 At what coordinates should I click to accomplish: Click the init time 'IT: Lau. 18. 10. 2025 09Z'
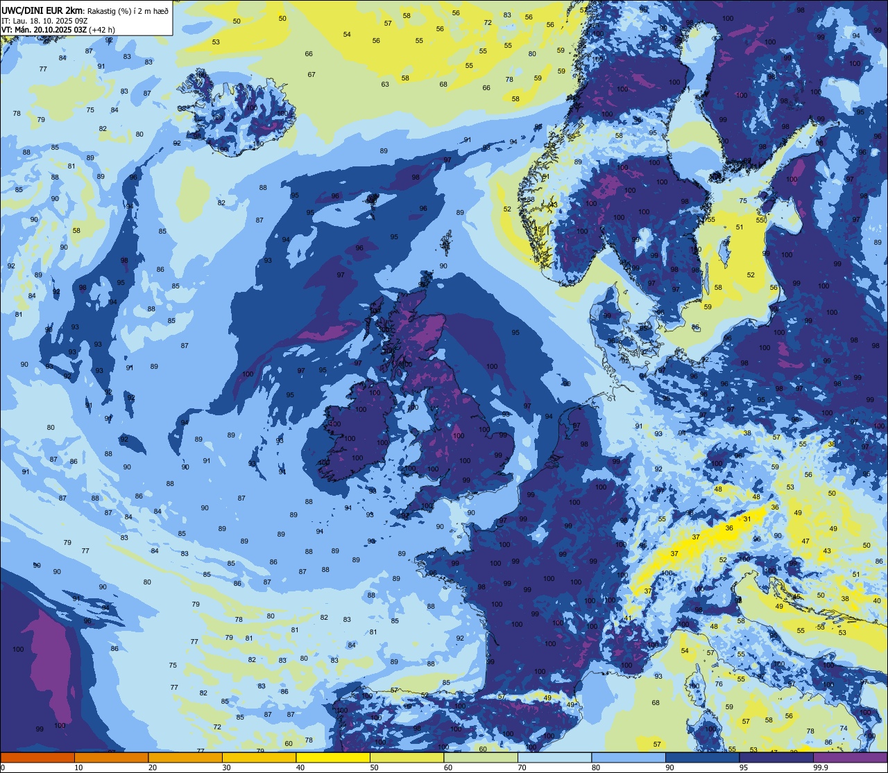pos(45,20)
